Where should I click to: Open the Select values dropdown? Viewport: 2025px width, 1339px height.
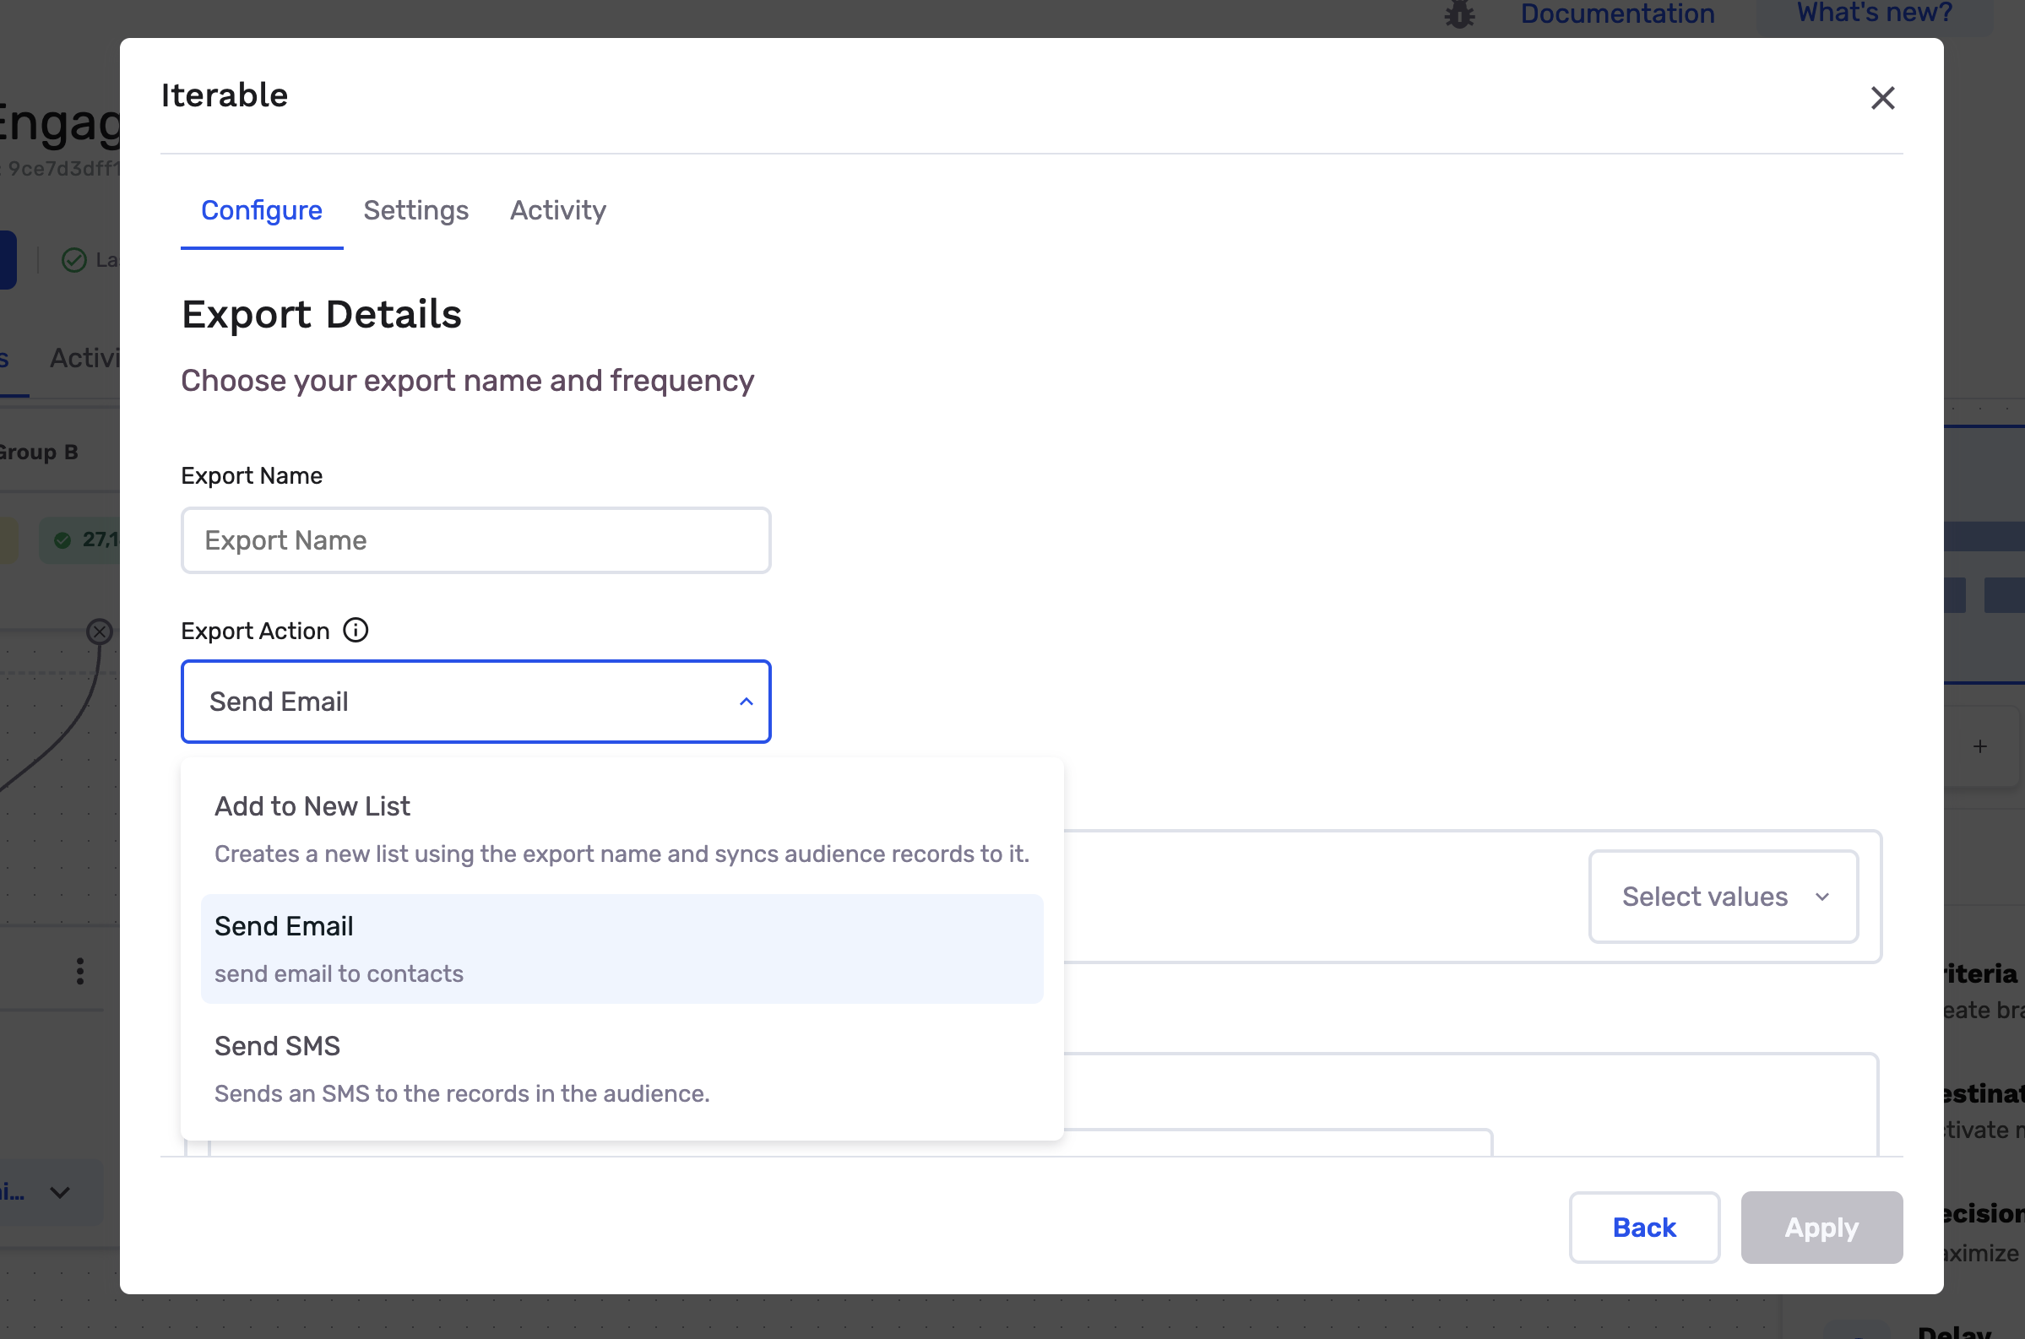[1723, 897]
